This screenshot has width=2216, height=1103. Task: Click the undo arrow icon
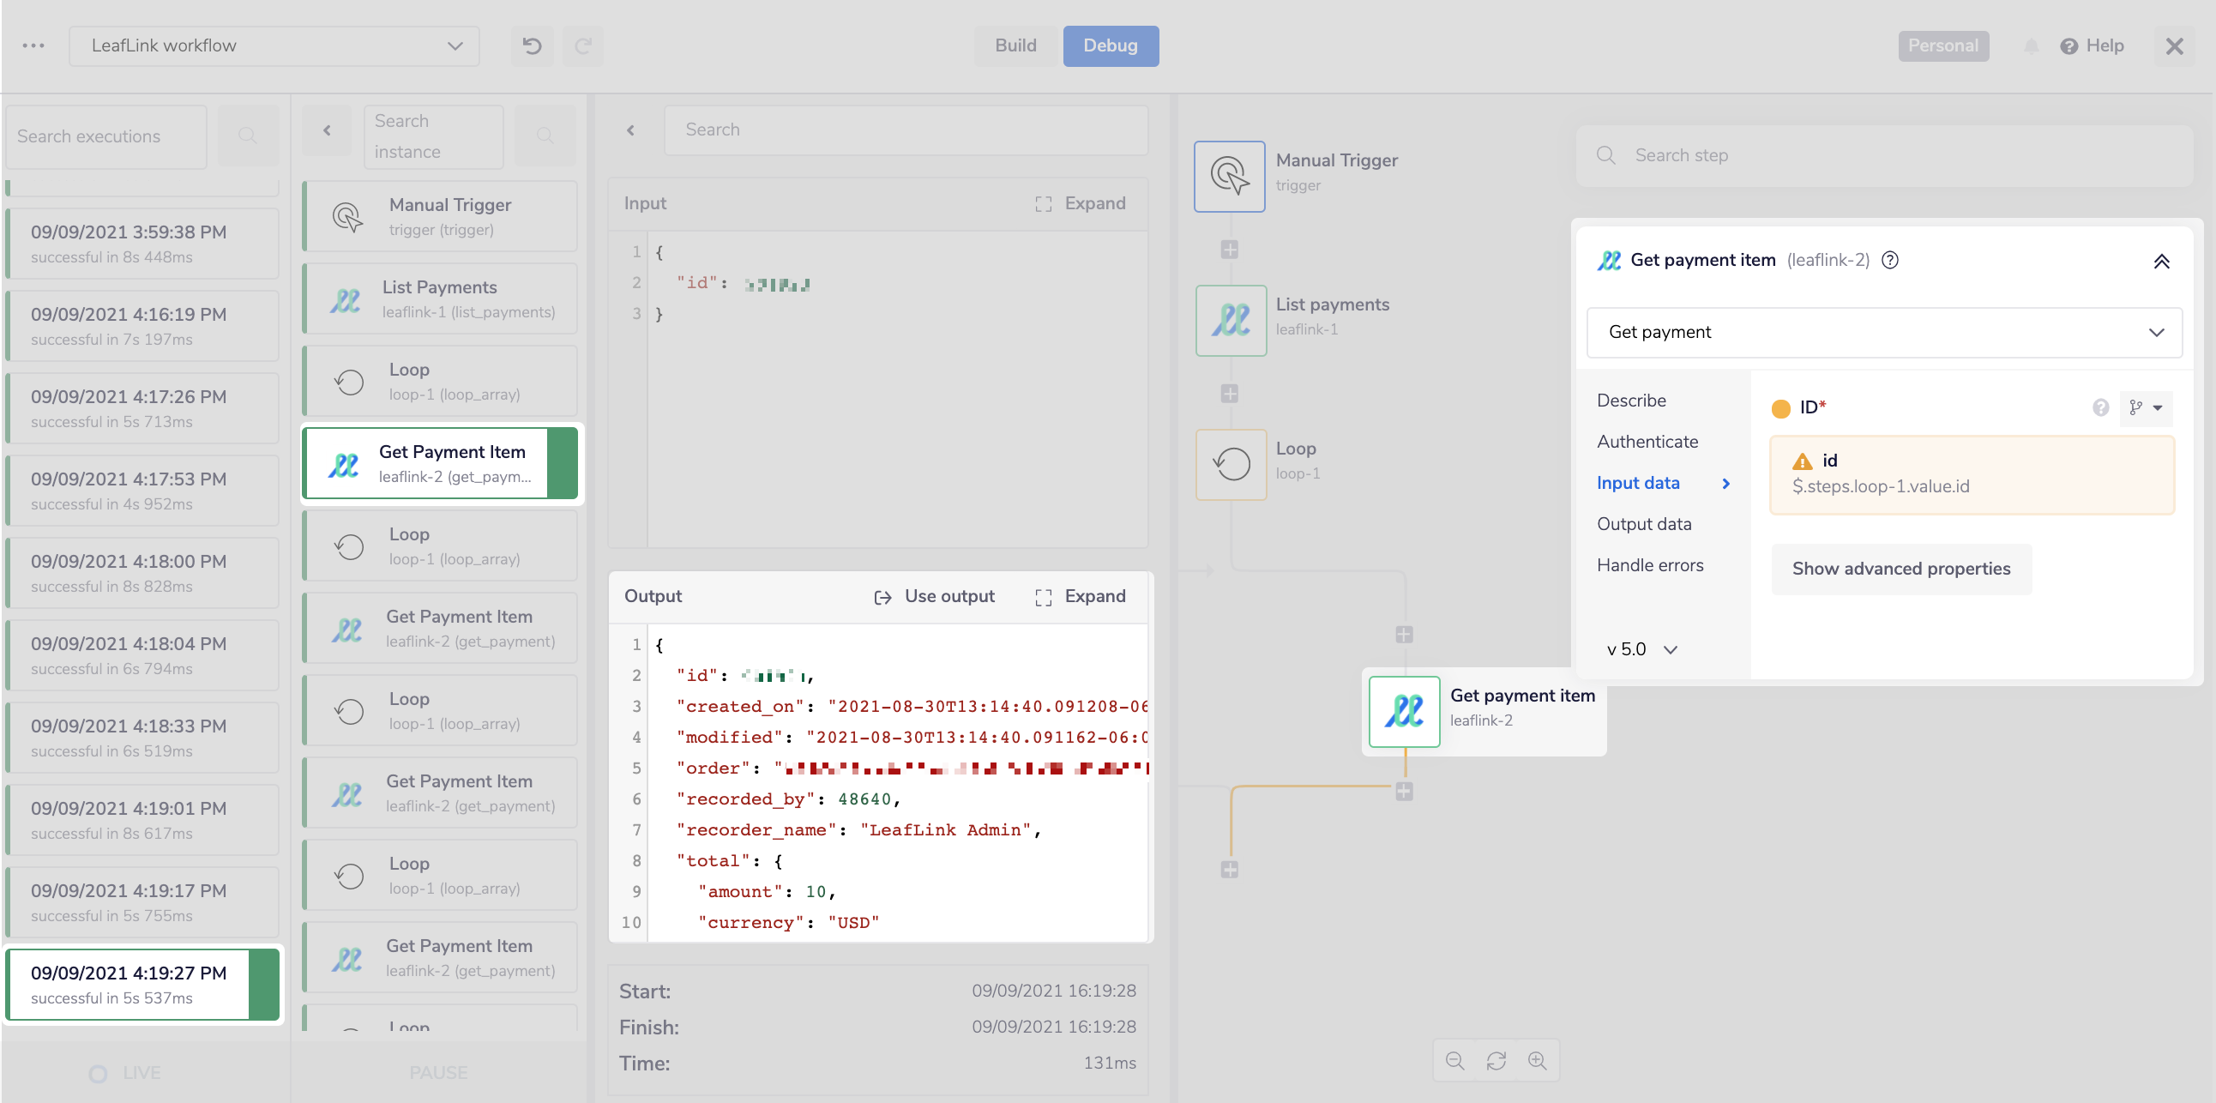pos(532,45)
